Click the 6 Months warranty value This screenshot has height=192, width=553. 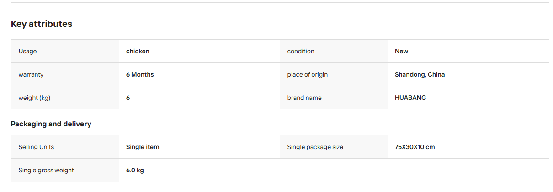[140, 74]
